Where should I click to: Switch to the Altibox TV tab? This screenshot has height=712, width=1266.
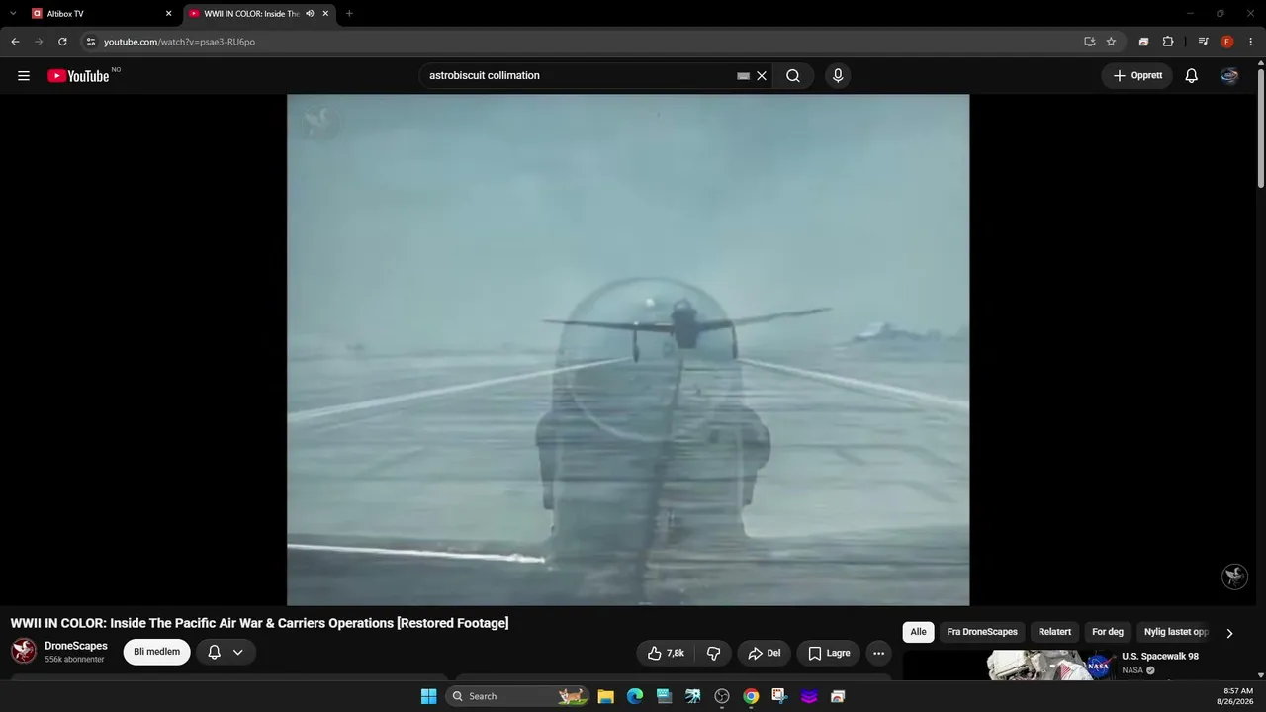click(99, 14)
